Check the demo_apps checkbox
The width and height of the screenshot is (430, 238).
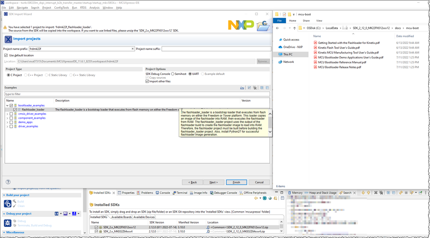pyautogui.click(x=11, y=122)
